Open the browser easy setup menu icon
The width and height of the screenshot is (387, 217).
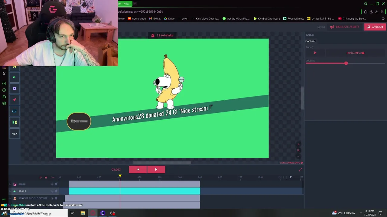pos(382,12)
